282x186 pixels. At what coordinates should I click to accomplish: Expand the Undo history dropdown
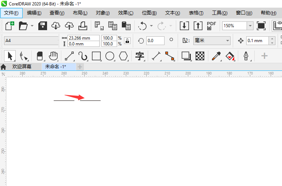[x=151, y=26]
